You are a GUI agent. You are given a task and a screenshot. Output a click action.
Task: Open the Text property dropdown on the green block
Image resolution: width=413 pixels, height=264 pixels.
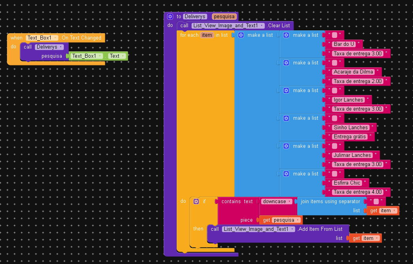point(123,56)
